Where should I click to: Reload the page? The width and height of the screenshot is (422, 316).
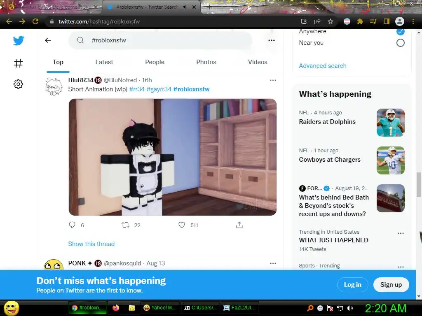coord(35,21)
